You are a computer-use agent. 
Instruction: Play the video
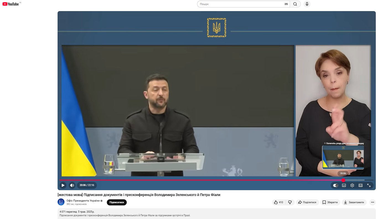click(x=63, y=185)
